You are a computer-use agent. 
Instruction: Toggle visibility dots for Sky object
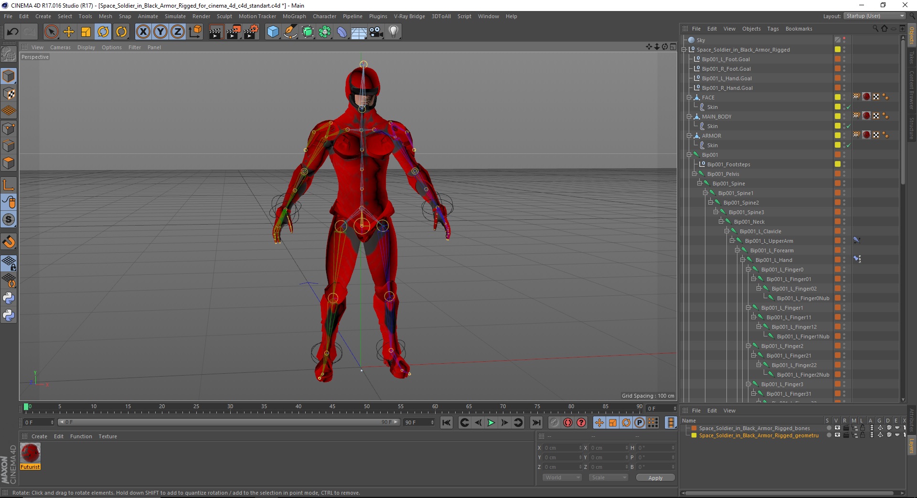[844, 40]
